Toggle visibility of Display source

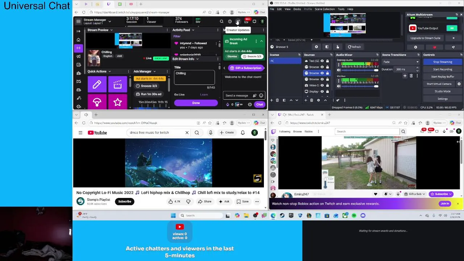[322, 91]
